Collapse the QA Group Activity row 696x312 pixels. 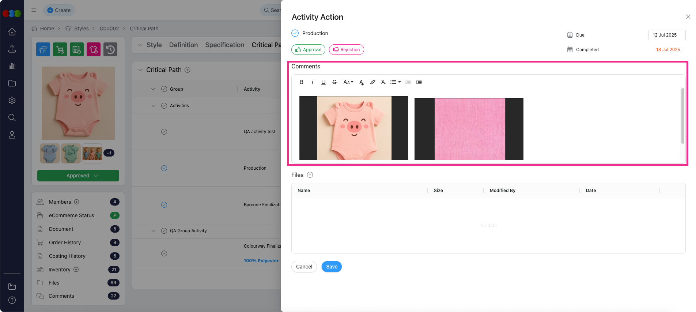coord(154,231)
